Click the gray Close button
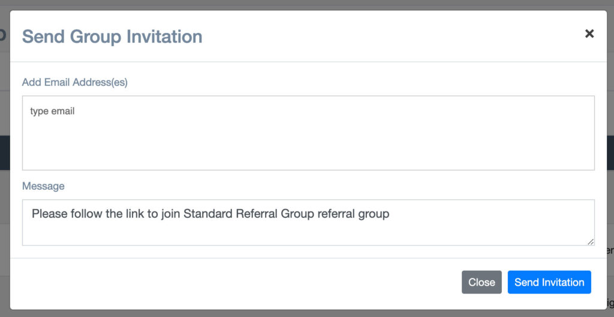Viewport: 614px width, 317px height. (481, 282)
